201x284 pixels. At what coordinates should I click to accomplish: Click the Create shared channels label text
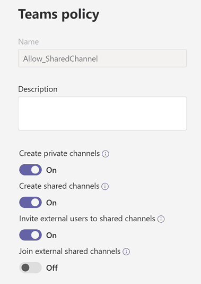pos(59,186)
